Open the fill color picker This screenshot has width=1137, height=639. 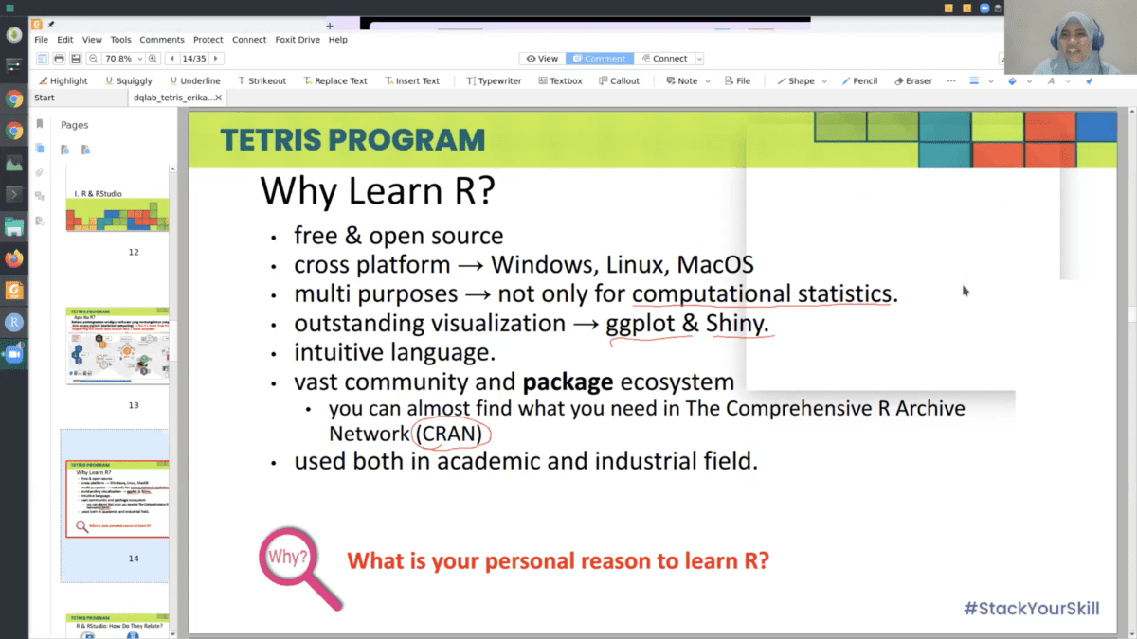point(1012,81)
